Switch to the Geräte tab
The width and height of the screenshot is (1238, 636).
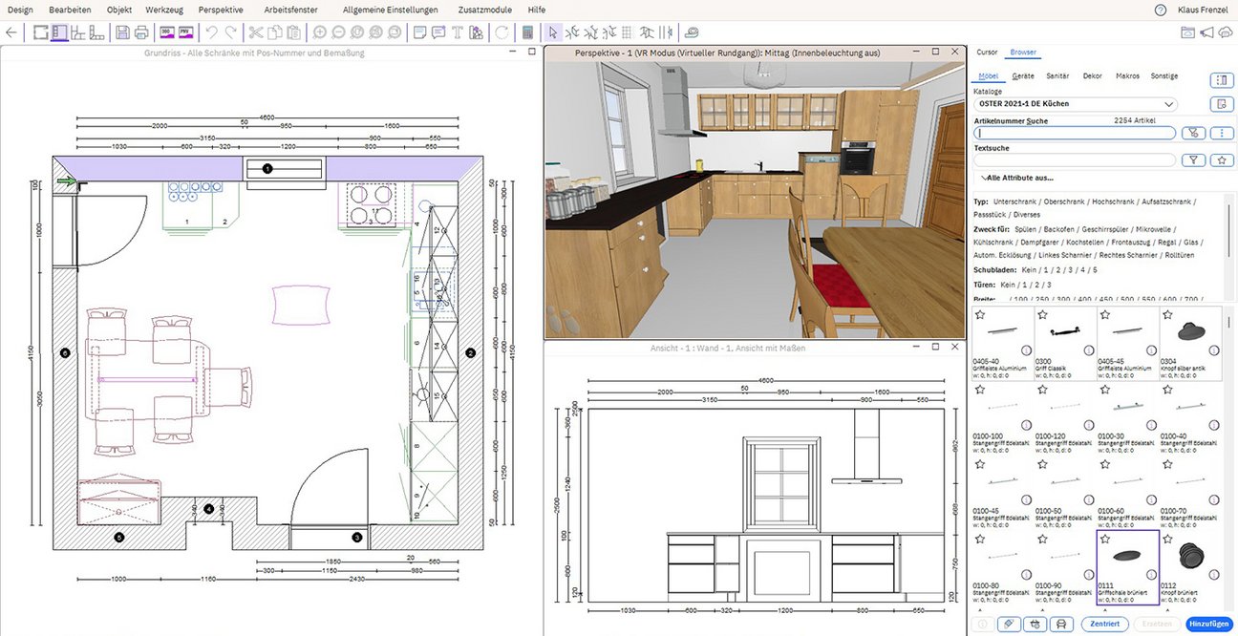pos(1023,75)
